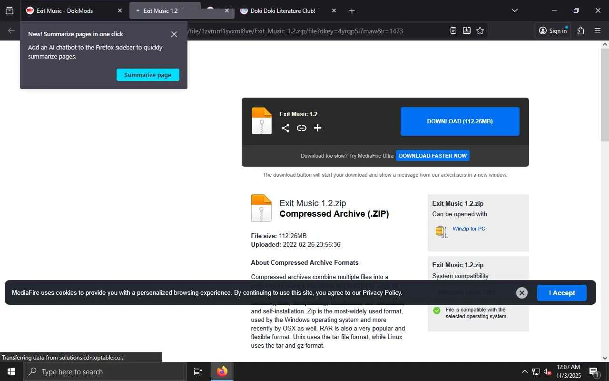Bookmark this page with the star icon
609x381 pixels.
[x=480, y=30]
